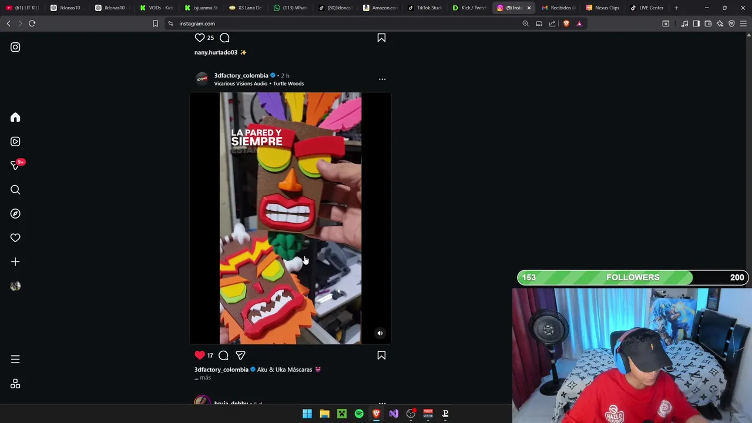This screenshot has height=423, width=752.
Task: Open nany.hurtado03 profile link
Action: pos(216,52)
